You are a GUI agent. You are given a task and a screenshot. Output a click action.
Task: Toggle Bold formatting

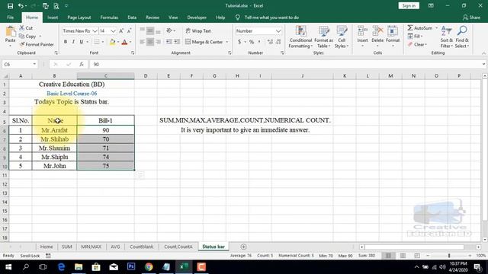[66, 42]
